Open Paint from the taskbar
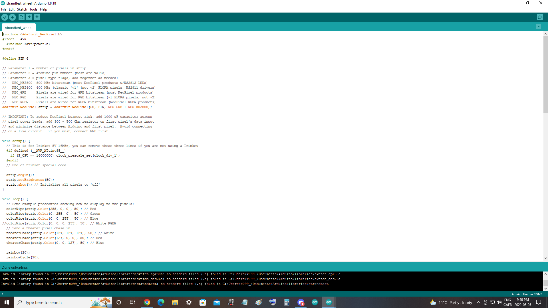The height and width of the screenshot is (308, 548). coord(259,302)
